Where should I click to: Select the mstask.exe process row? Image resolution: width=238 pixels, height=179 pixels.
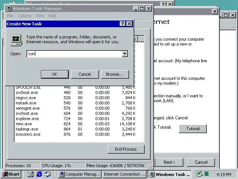coord(75,103)
